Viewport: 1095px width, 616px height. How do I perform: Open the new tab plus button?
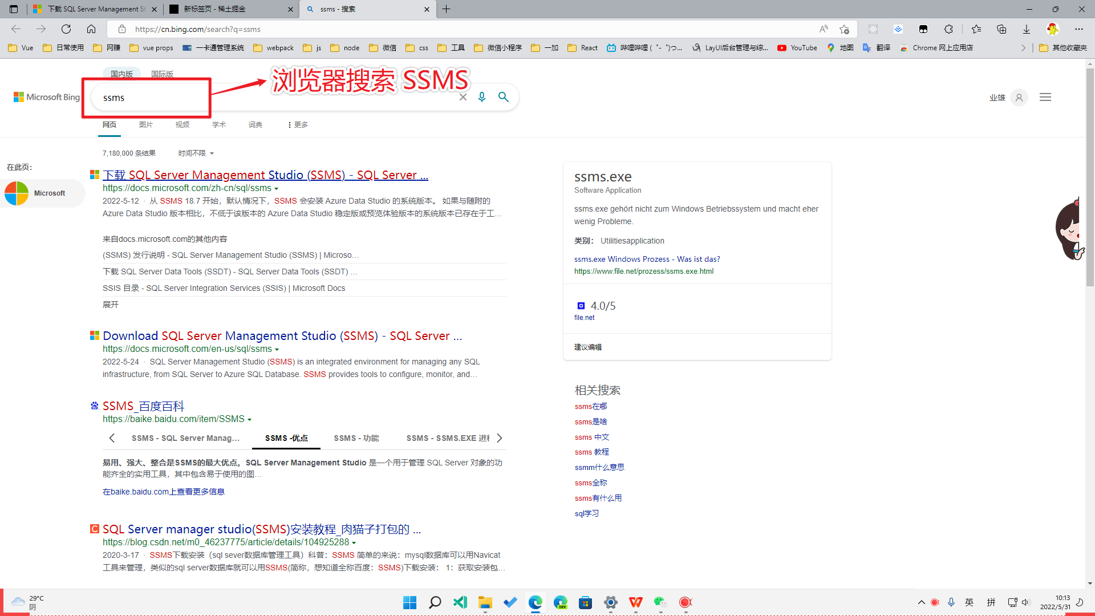[447, 9]
